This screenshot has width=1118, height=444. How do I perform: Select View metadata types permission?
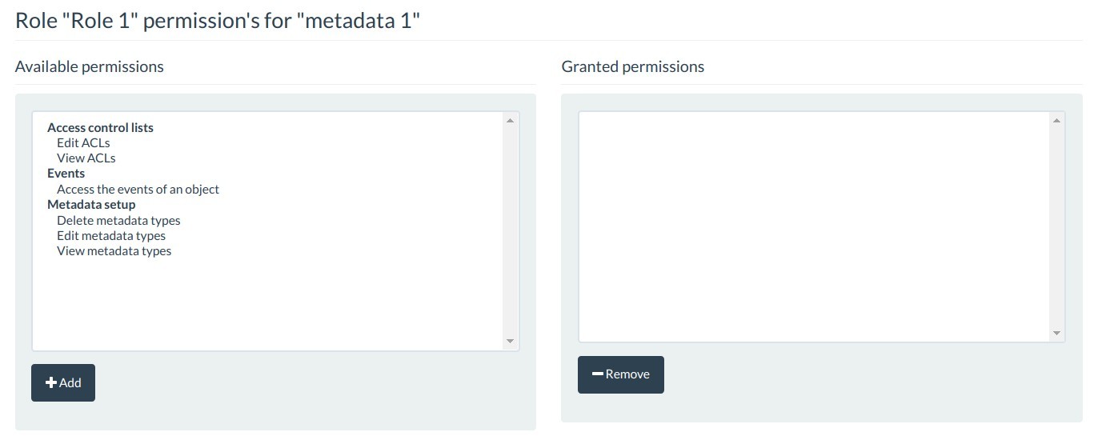(114, 251)
